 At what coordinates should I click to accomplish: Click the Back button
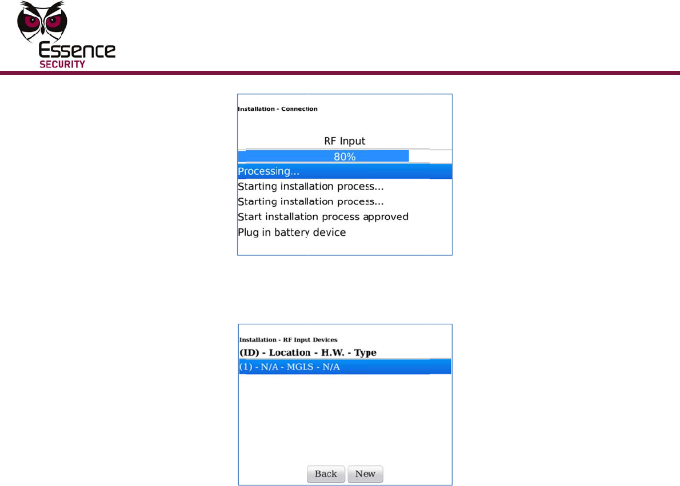(x=326, y=474)
